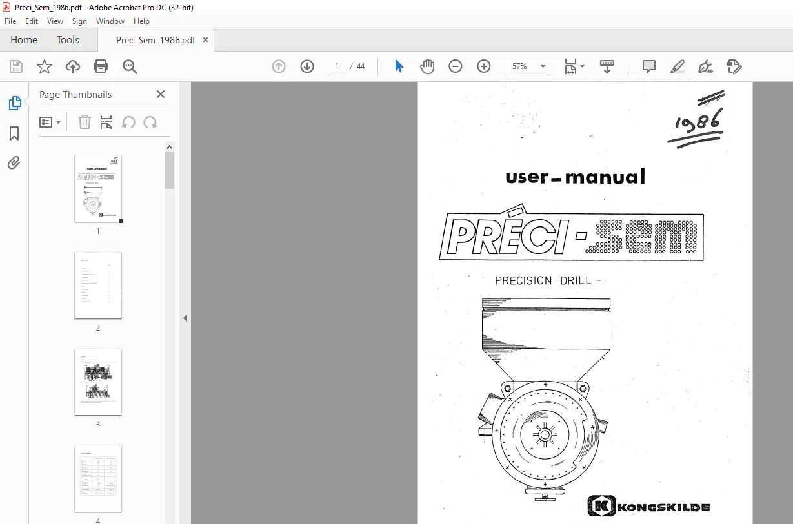
Task: Activate the Hand pan tool
Action: pyautogui.click(x=427, y=66)
